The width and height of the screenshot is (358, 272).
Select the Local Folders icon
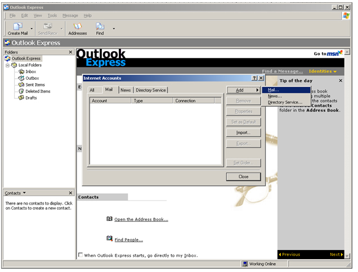coord(14,65)
